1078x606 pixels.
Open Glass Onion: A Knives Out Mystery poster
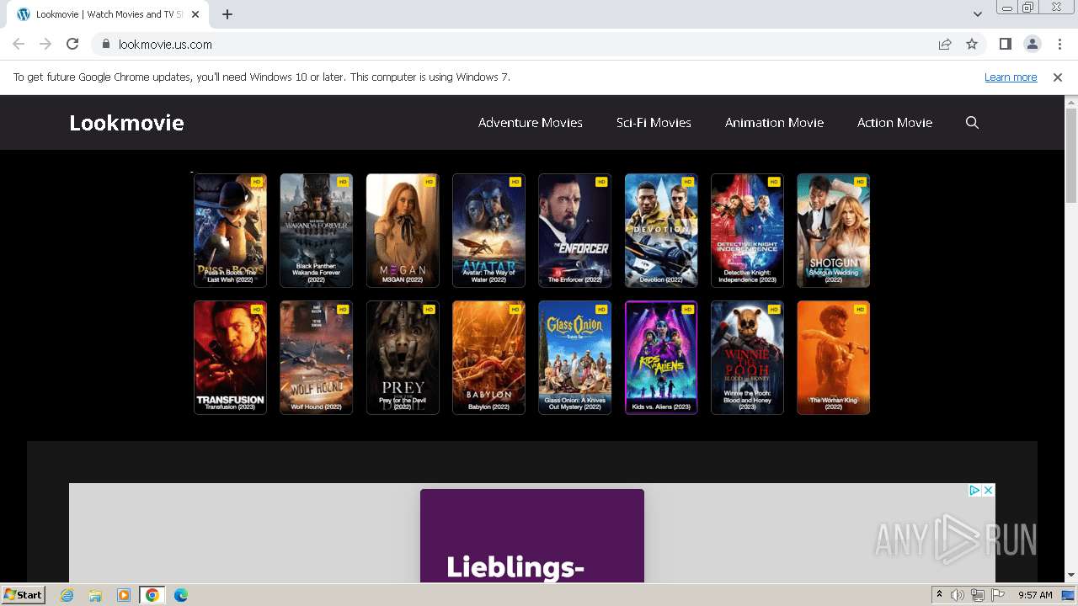(x=574, y=358)
